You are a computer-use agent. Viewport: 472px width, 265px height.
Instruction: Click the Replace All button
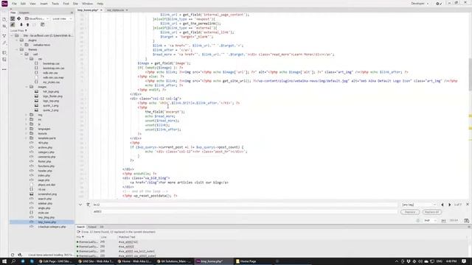click(x=432, y=212)
